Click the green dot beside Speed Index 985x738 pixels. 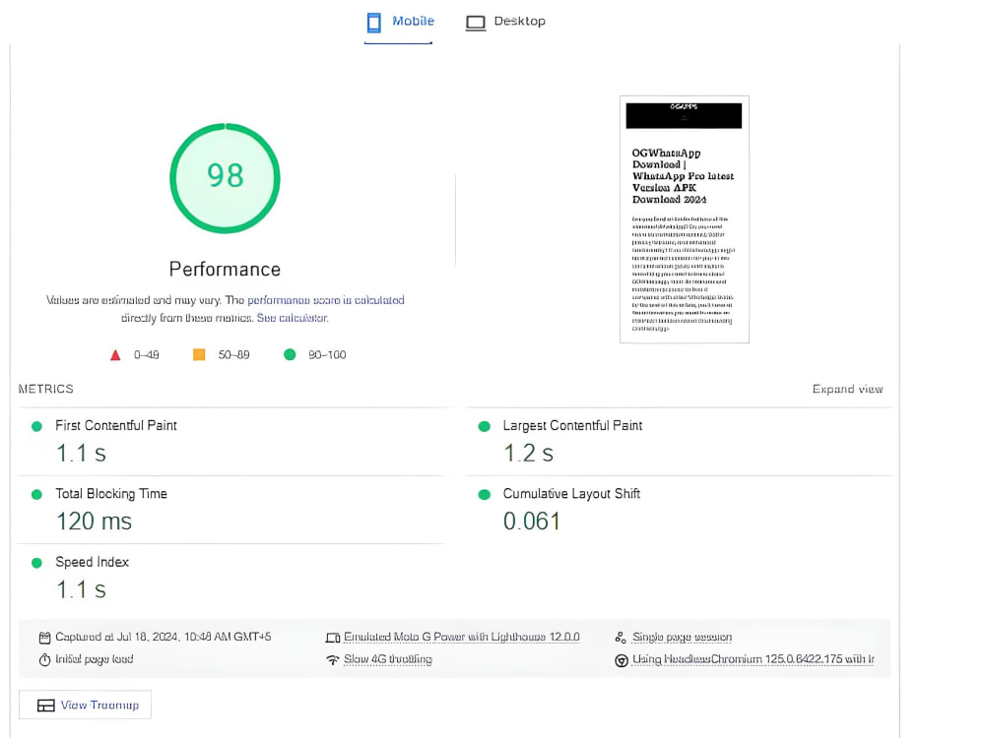pos(37,563)
